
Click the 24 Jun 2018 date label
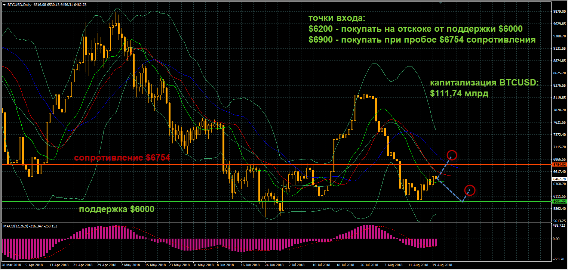(x=274, y=265)
